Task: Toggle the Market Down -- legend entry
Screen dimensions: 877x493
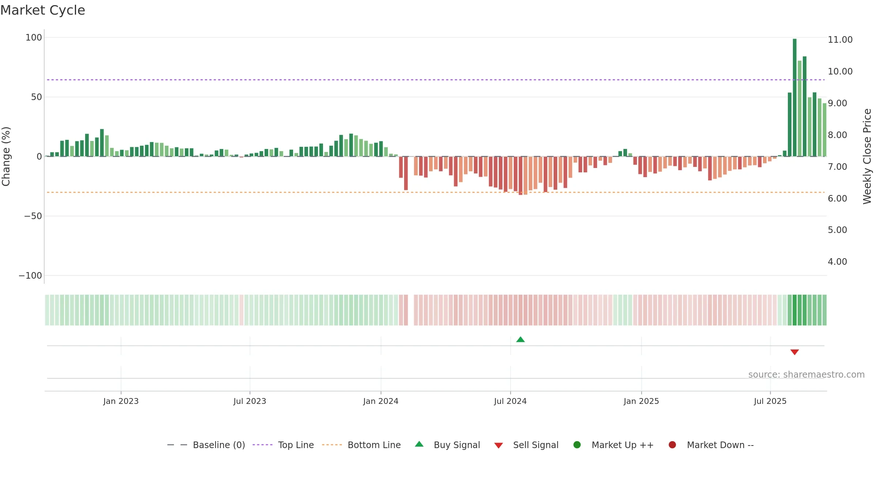Action: pos(711,445)
